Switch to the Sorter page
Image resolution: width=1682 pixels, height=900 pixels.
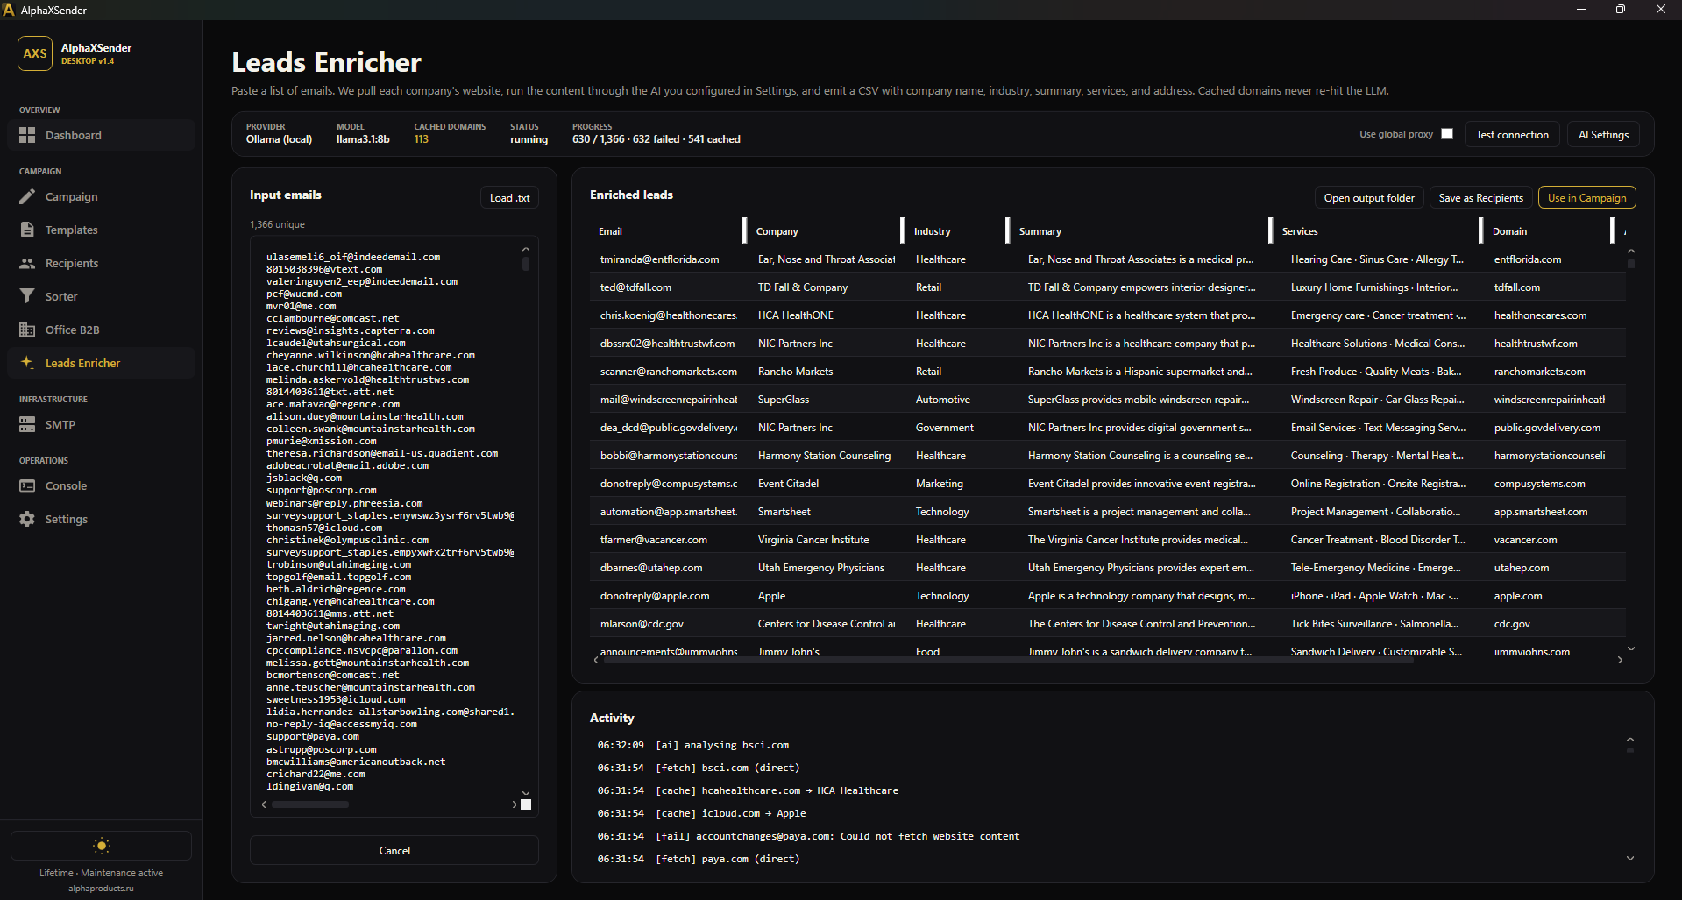pyautogui.click(x=101, y=296)
